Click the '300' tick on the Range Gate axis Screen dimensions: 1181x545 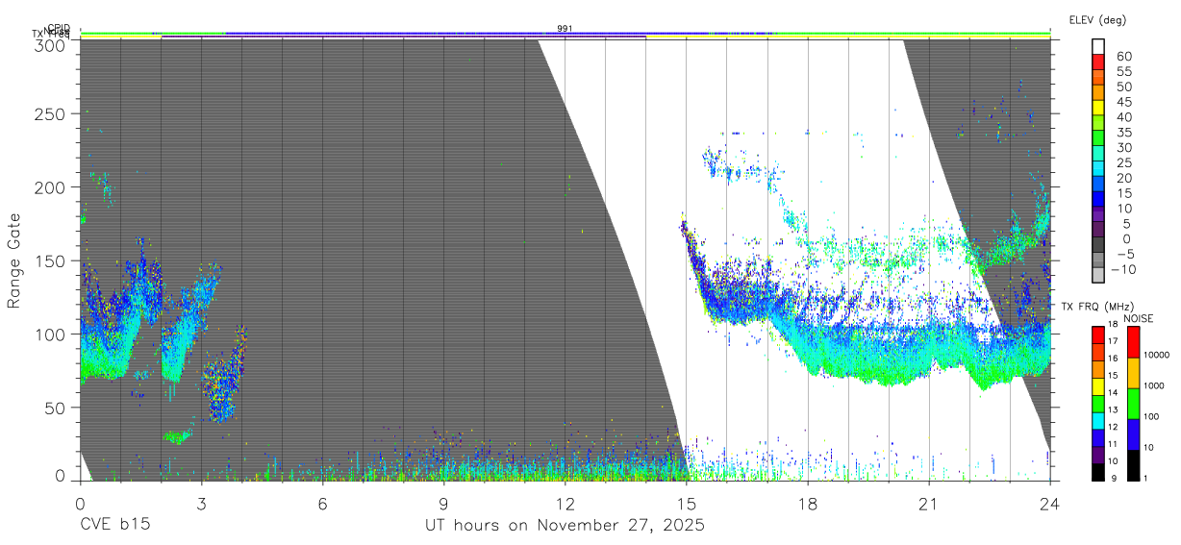pyautogui.click(x=50, y=44)
